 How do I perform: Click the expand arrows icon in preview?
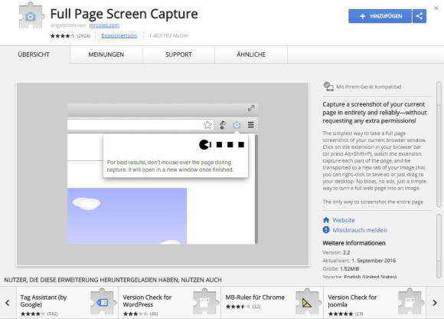tap(251, 108)
